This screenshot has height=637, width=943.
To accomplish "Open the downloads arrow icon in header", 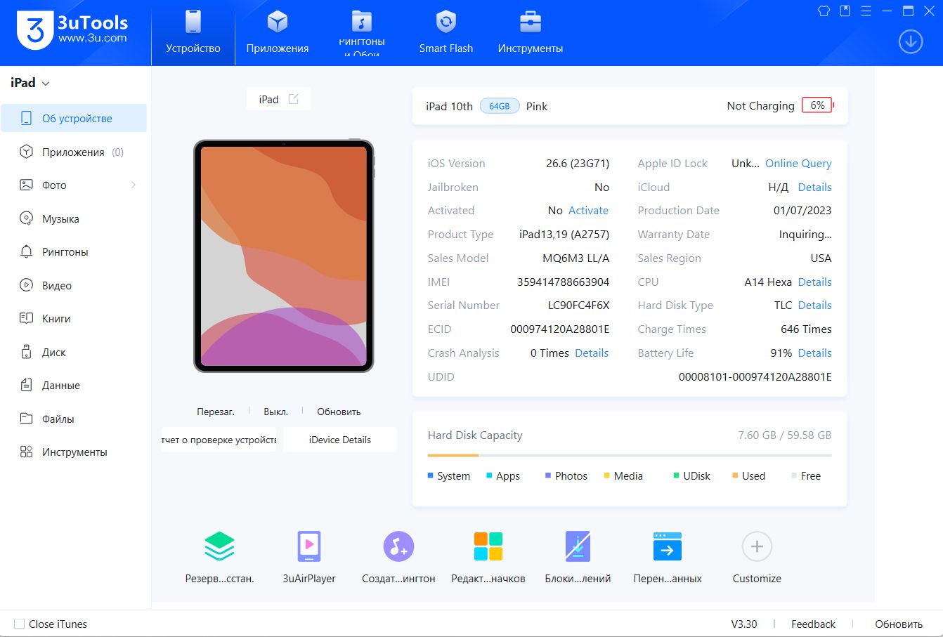I will point(911,42).
